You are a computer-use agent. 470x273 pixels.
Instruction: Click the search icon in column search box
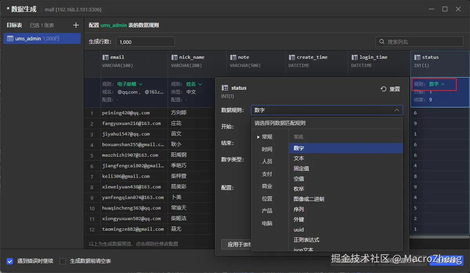pyautogui.click(x=382, y=42)
